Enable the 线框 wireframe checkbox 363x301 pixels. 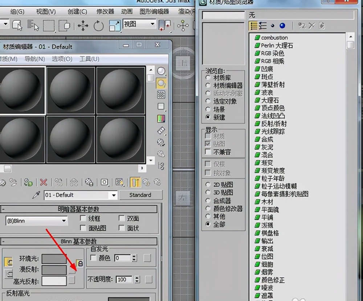click(83, 218)
